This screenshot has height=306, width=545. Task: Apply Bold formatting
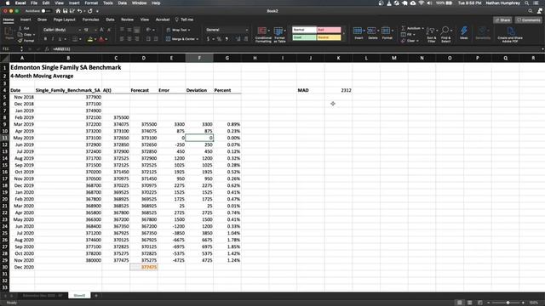pos(45,39)
